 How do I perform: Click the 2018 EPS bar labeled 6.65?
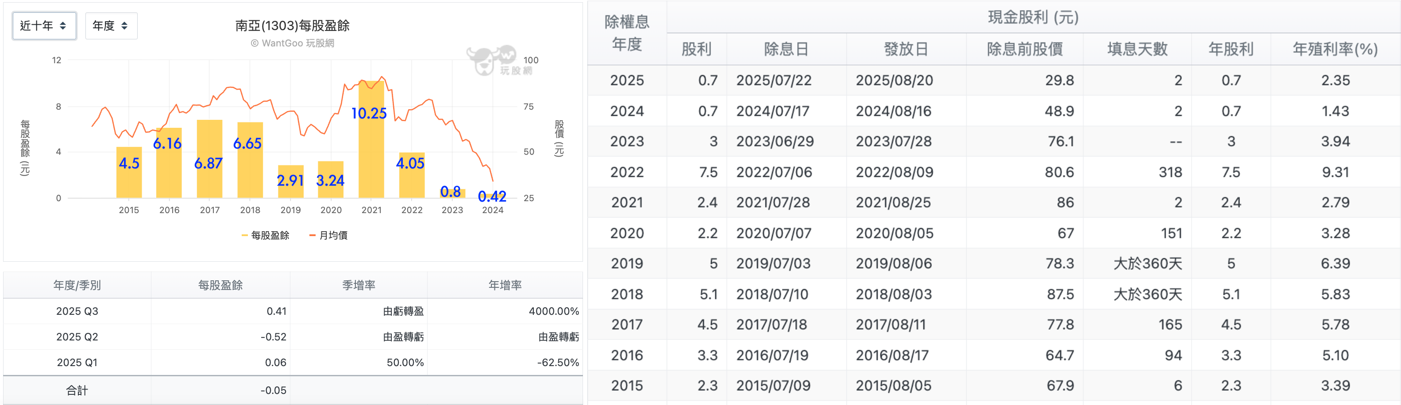[x=250, y=160]
